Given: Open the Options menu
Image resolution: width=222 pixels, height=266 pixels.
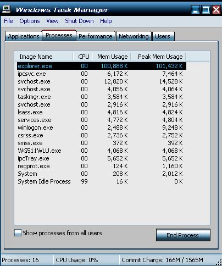Looking at the screenshot, I should [x=30, y=21].
